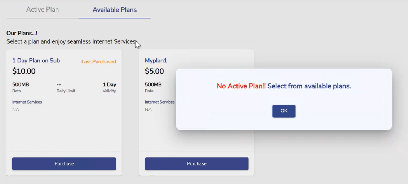Screen dimensions: 408x184
Task: Click the NA value under first plan services
Action: 15,110
